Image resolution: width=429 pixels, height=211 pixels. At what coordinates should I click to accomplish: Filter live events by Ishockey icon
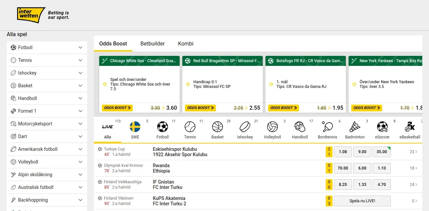click(245, 127)
